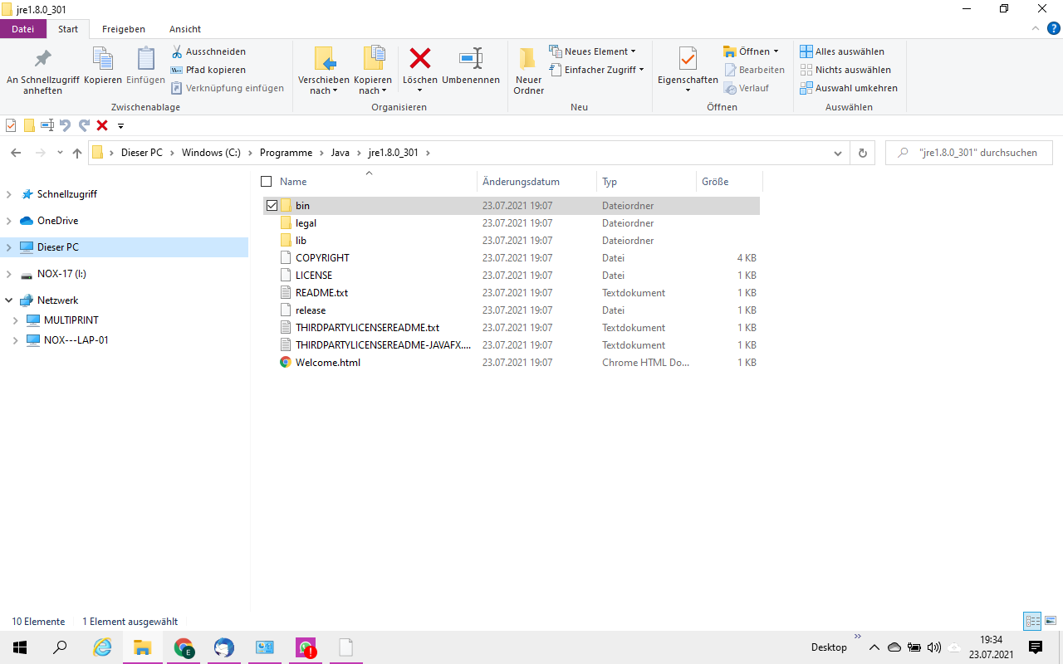Click the Löschen red X icon

[420, 59]
